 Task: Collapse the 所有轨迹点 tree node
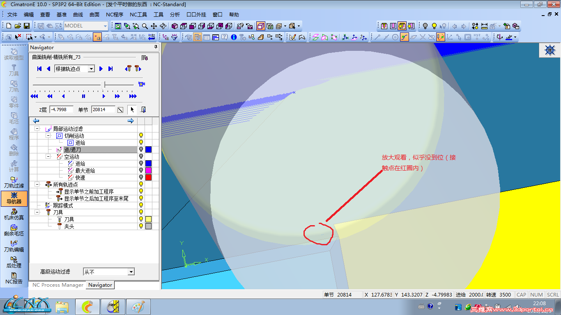pyautogui.click(x=37, y=185)
